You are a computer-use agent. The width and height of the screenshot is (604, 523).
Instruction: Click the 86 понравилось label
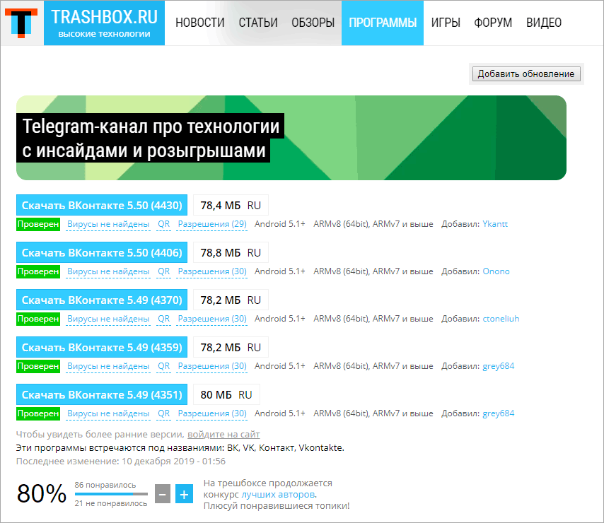105,485
